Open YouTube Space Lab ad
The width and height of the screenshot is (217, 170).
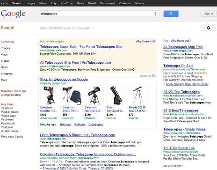pyautogui.click(x=179, y=148)
